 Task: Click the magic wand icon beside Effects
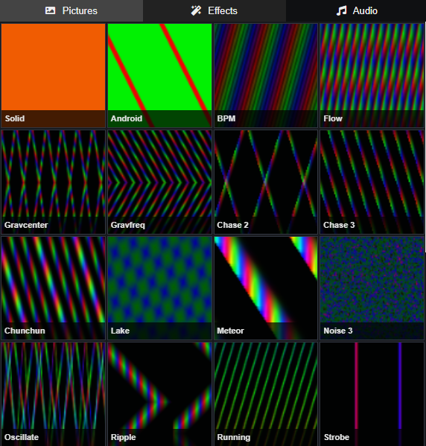[196, 11]
